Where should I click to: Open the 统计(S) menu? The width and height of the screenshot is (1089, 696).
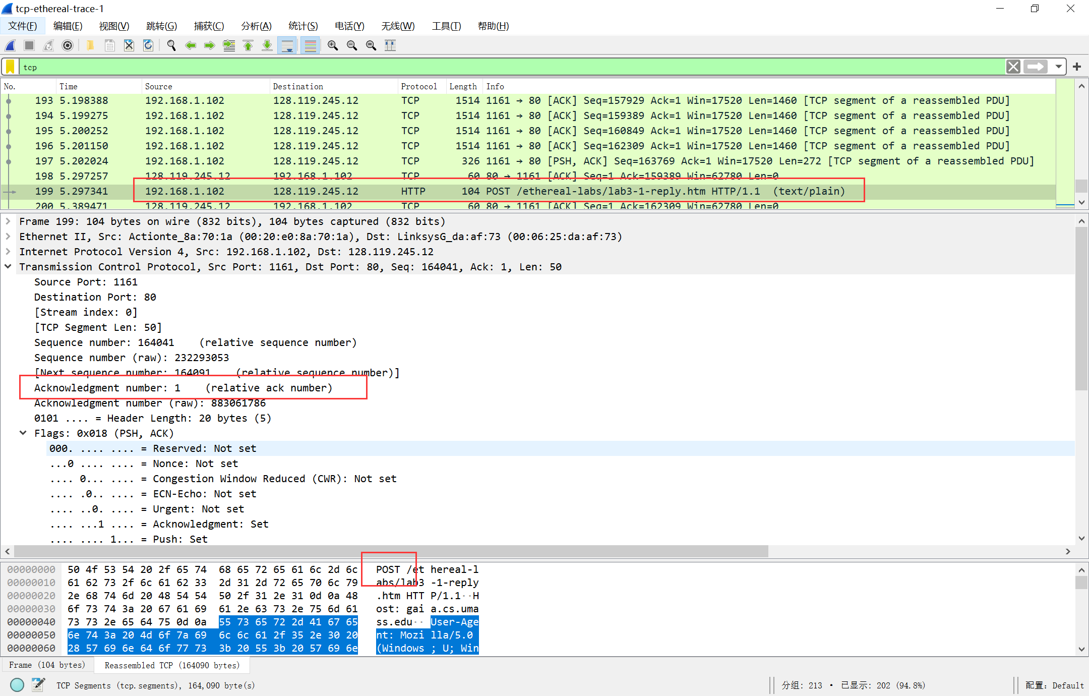click(302, 26)
